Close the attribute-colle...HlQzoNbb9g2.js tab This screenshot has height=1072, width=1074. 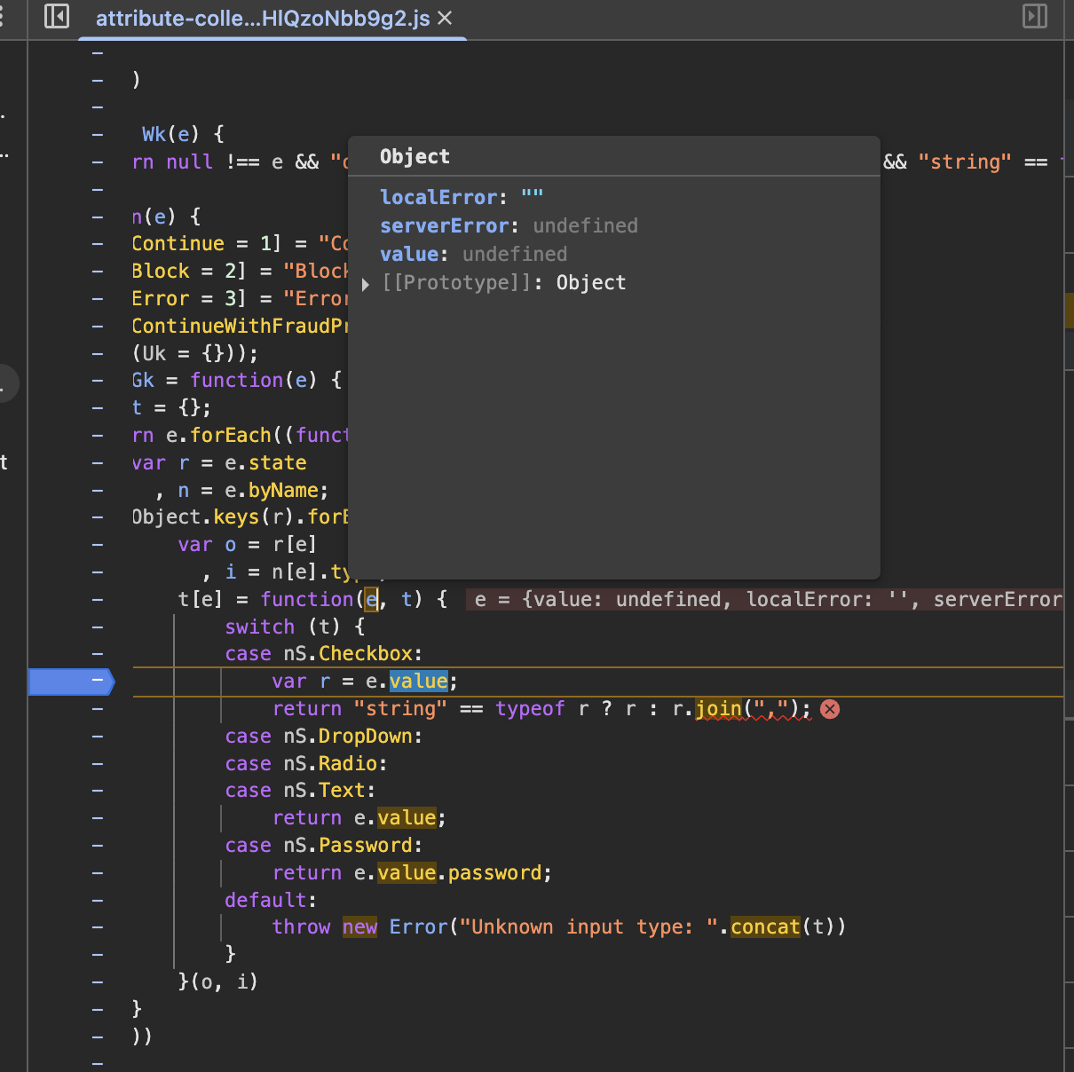tap(446, 18)
